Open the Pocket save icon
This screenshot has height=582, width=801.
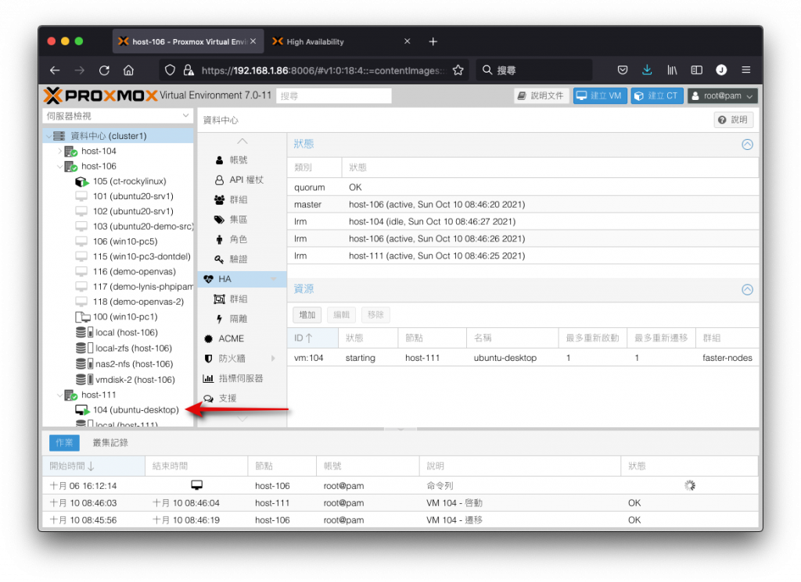[x=622, y=70]
